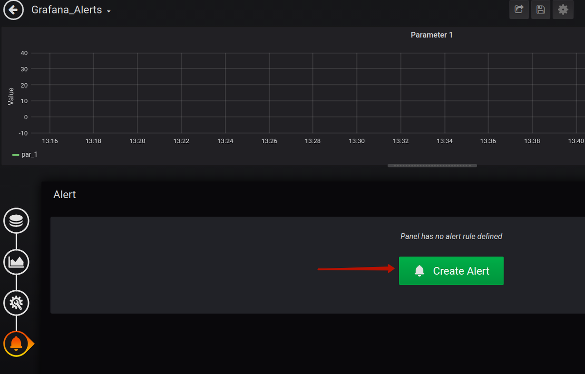Click the 13:22 time axis label
The width and height of the screenshot is (585, 374).
[181, 141]
